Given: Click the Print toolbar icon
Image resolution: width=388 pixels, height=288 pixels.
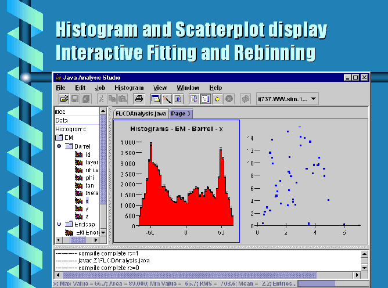Looking at the screenshot, I should coord(139,99).
